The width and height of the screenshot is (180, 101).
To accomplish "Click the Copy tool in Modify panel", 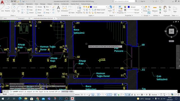I will click(30, 10).
